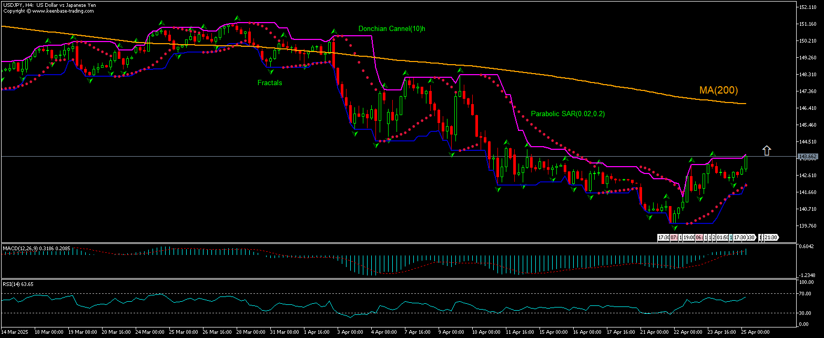Click the Fractals indicator label

(270, 83)
